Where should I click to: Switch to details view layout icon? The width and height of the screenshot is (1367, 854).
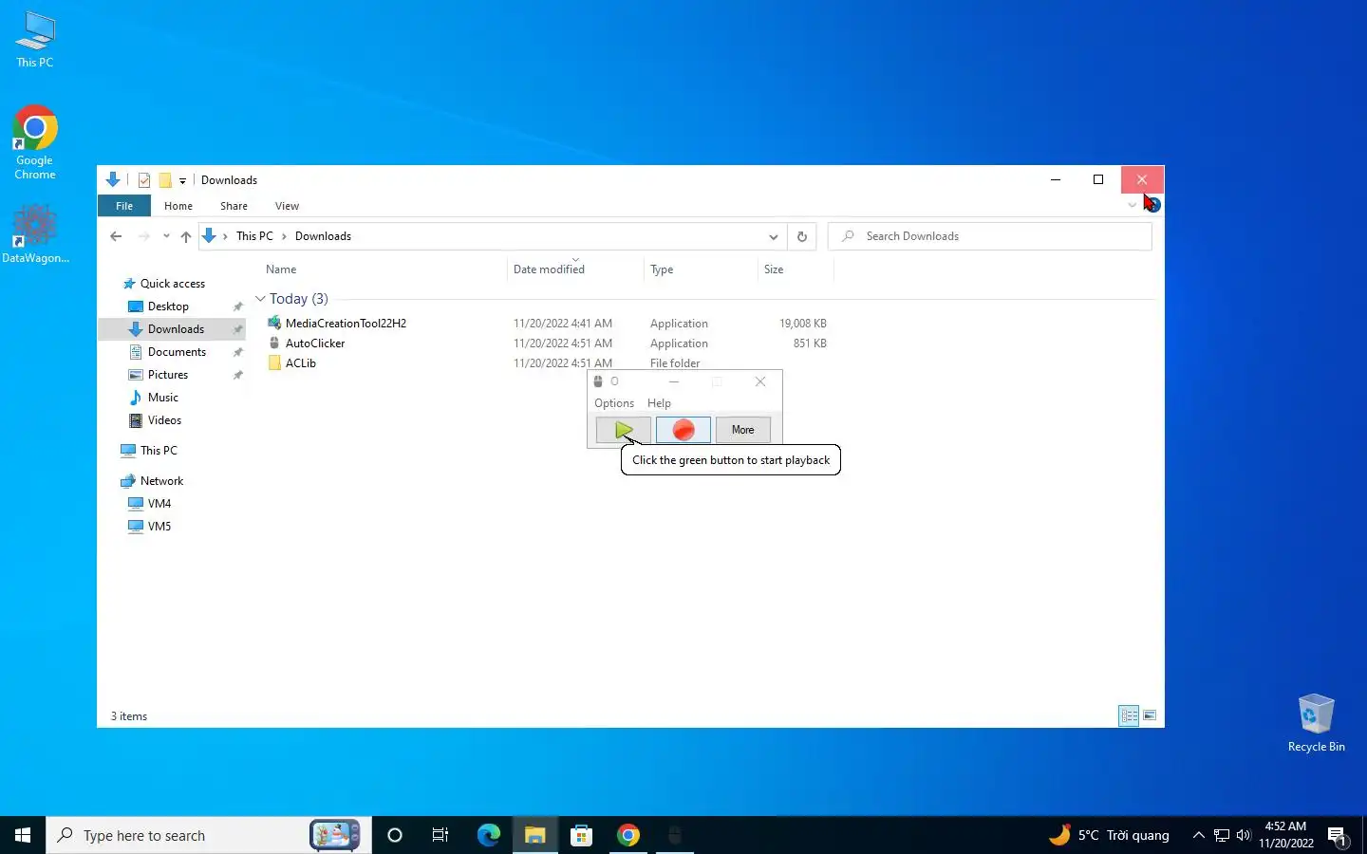(x=1129, y=715)
